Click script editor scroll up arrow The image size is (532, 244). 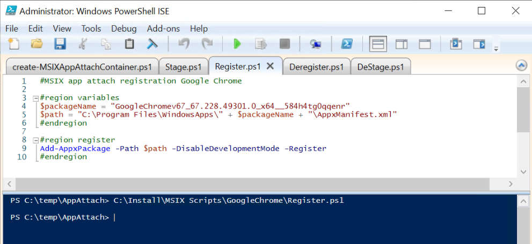(523, 81)
